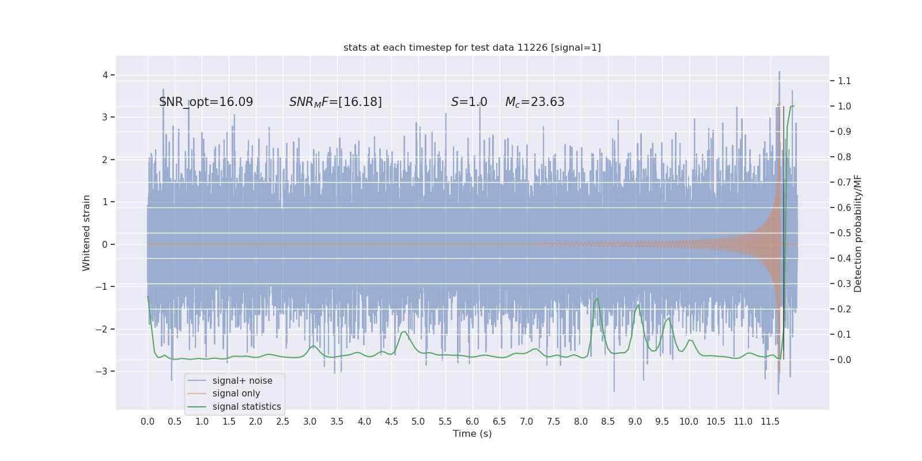Click the time axis tick label 4.0
The height and width of the screenshot is (461, 922).
point(364,421)
